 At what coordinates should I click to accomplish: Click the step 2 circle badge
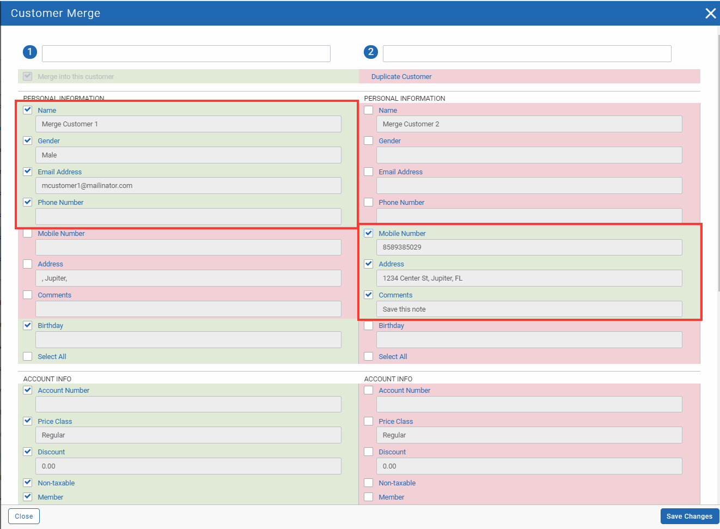tap(370, 52)
